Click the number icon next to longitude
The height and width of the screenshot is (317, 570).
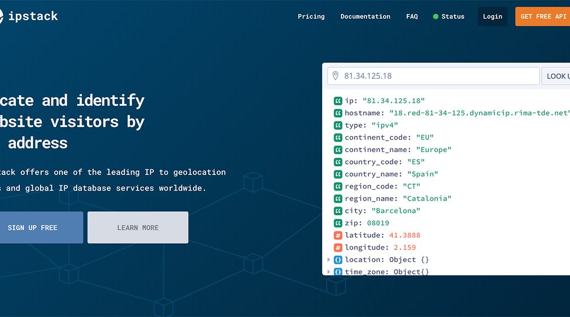(338, 248)
